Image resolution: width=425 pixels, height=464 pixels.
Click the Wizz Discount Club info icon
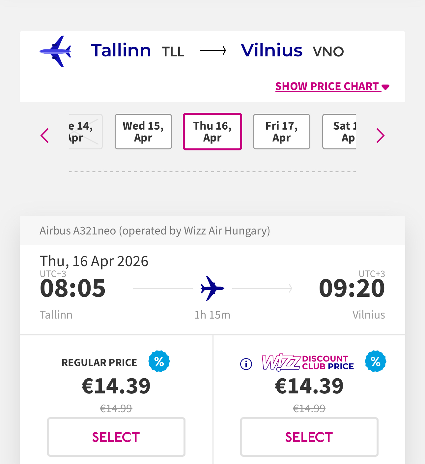pos(246,364)
